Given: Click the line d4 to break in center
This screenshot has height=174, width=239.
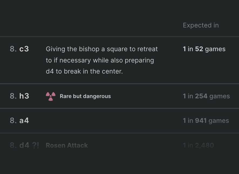Looking at the screenshot, I should 84,71.
